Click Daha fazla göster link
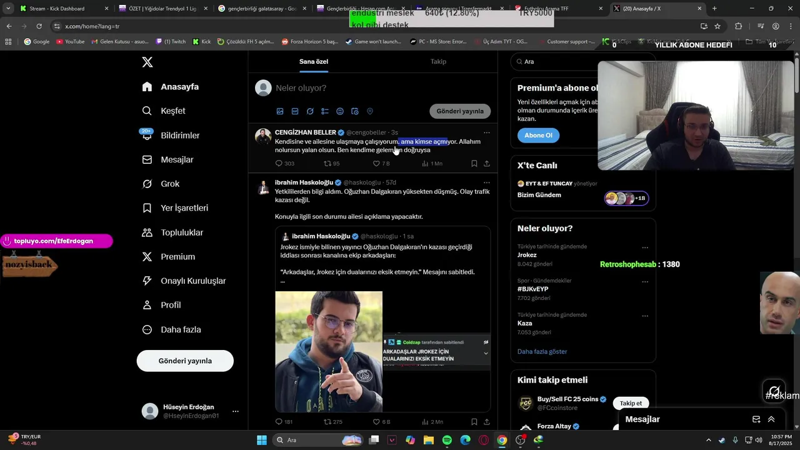Image resolution: width=800 pixels, height=450 pixels. [x=542, y=352]
